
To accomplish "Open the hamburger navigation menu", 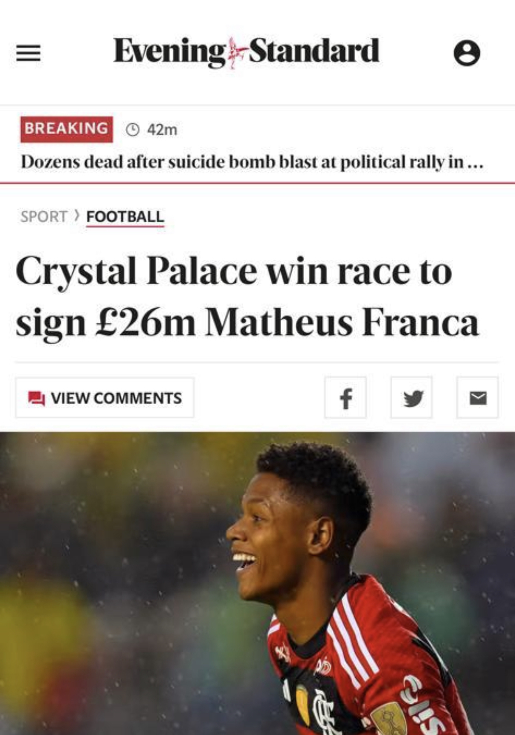I will (x=29, y=53).
